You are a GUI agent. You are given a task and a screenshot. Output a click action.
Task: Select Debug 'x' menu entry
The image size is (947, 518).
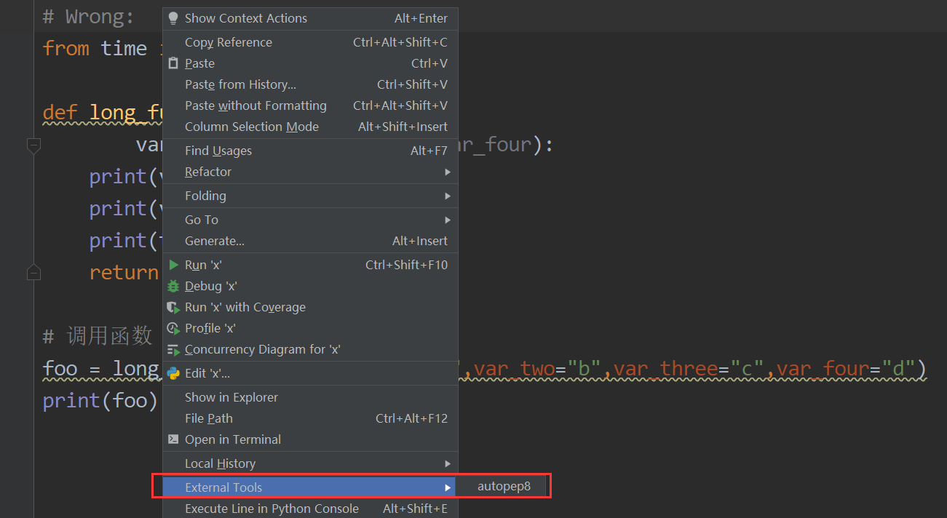coord(310,286)
